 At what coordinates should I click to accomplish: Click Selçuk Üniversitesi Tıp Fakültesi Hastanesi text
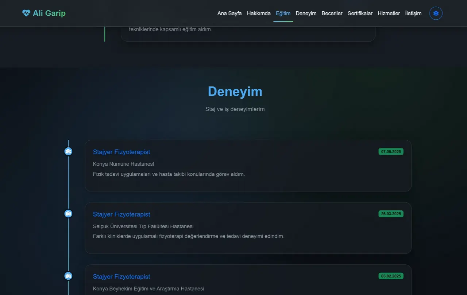coord(143,226)
